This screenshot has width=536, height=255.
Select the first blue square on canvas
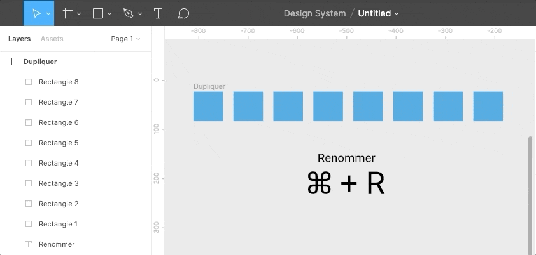(208, 106)
